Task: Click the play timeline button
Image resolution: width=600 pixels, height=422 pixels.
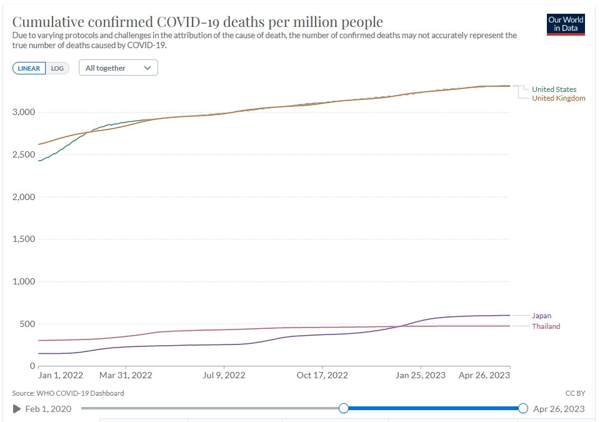Action: 16,409
